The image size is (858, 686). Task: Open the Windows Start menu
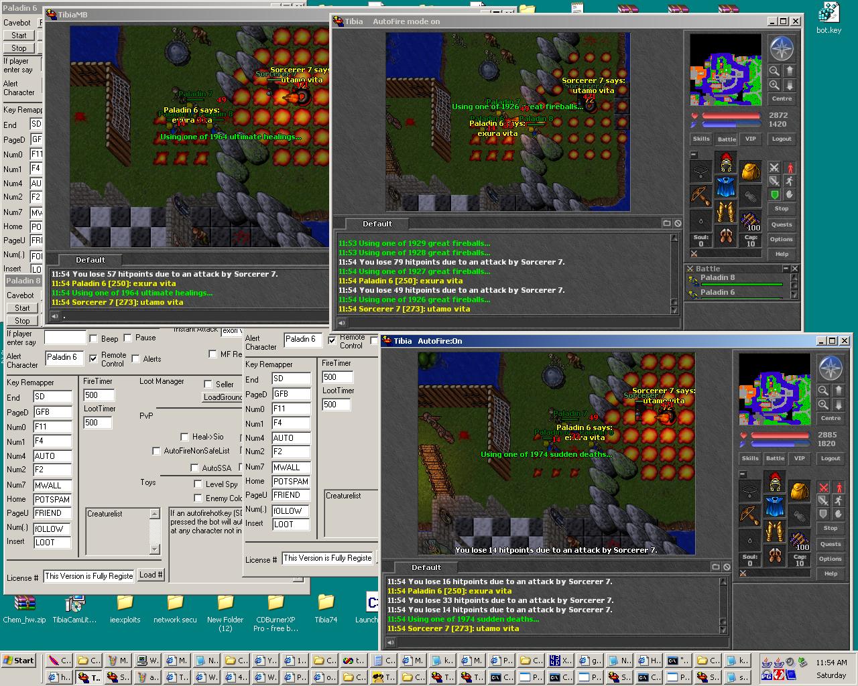tap(19, 660)
